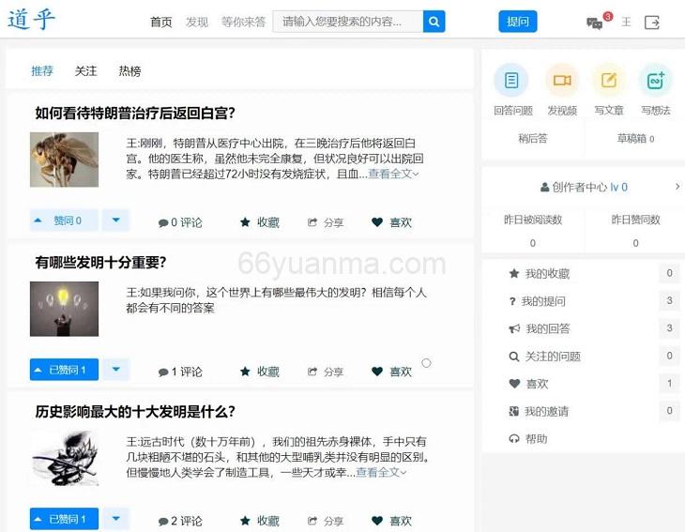The height and width of the screenshot is (532, 685).
Task: Click the 道乎 site logo
Action: point(32,19)
